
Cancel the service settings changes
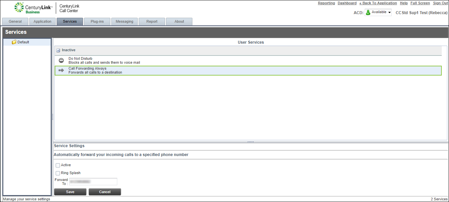pyautogui.click(x=105, y=192)
